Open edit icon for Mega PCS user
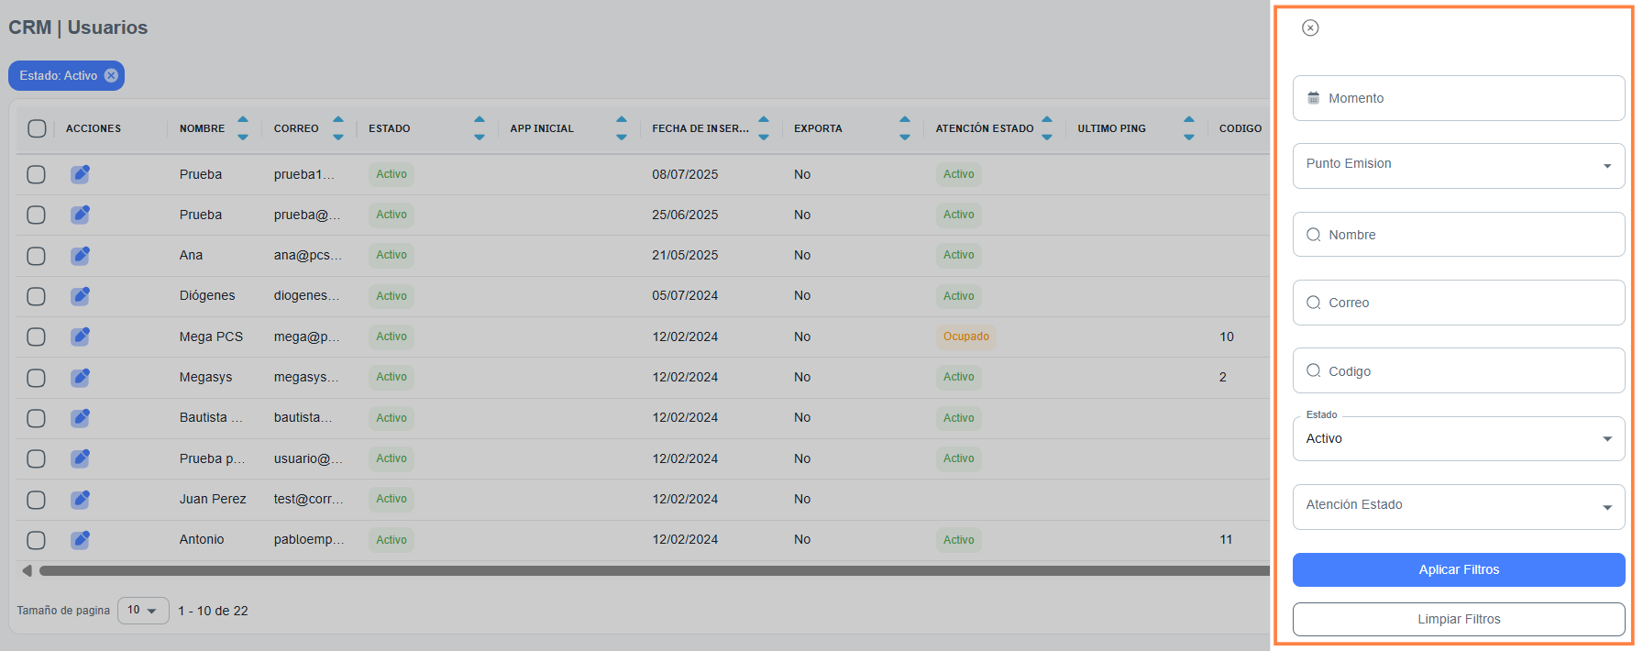This screenshot has height=651, width=1643. point(81,337)
